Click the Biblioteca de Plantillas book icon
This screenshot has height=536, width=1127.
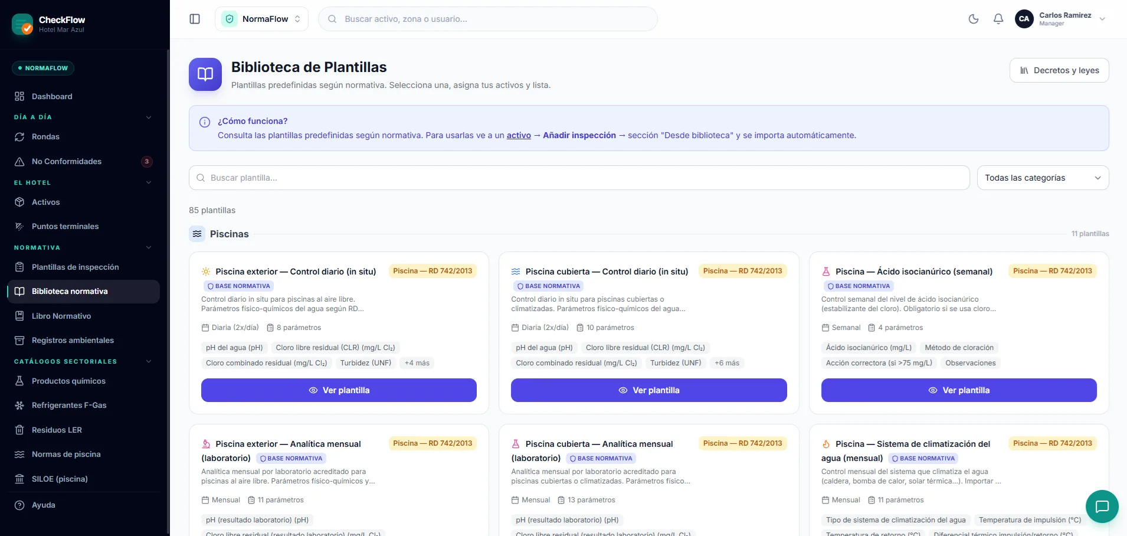click(x=205, y=74)
